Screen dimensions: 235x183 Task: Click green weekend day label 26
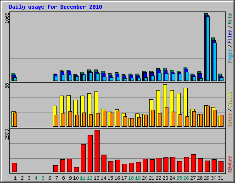coord(186,178)
